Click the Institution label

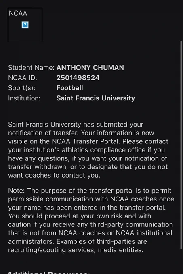[24, 98]
